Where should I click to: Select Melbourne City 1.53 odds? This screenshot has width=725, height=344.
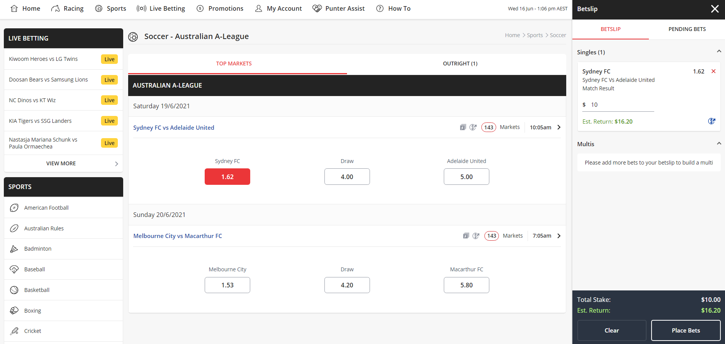[227, 285]
